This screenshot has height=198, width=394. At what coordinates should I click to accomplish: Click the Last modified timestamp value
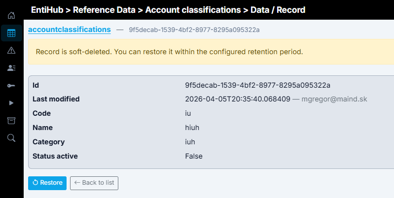pos(238,99)
